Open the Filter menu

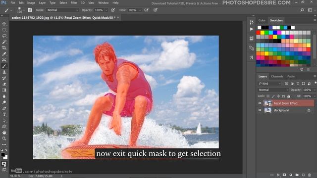(74, 3)
